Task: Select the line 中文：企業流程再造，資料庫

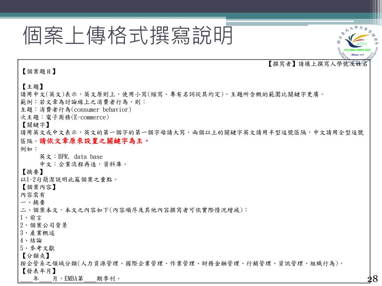Action: click(83, 164)
